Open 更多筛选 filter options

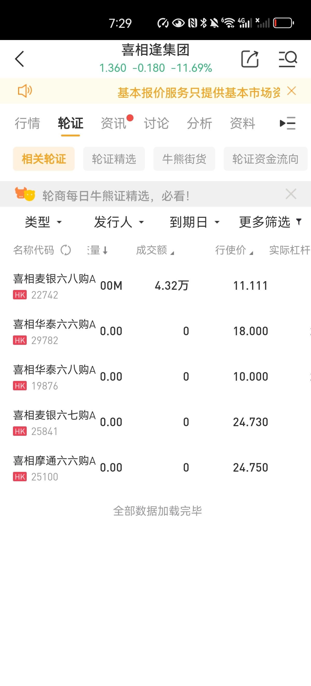[270, 222]
